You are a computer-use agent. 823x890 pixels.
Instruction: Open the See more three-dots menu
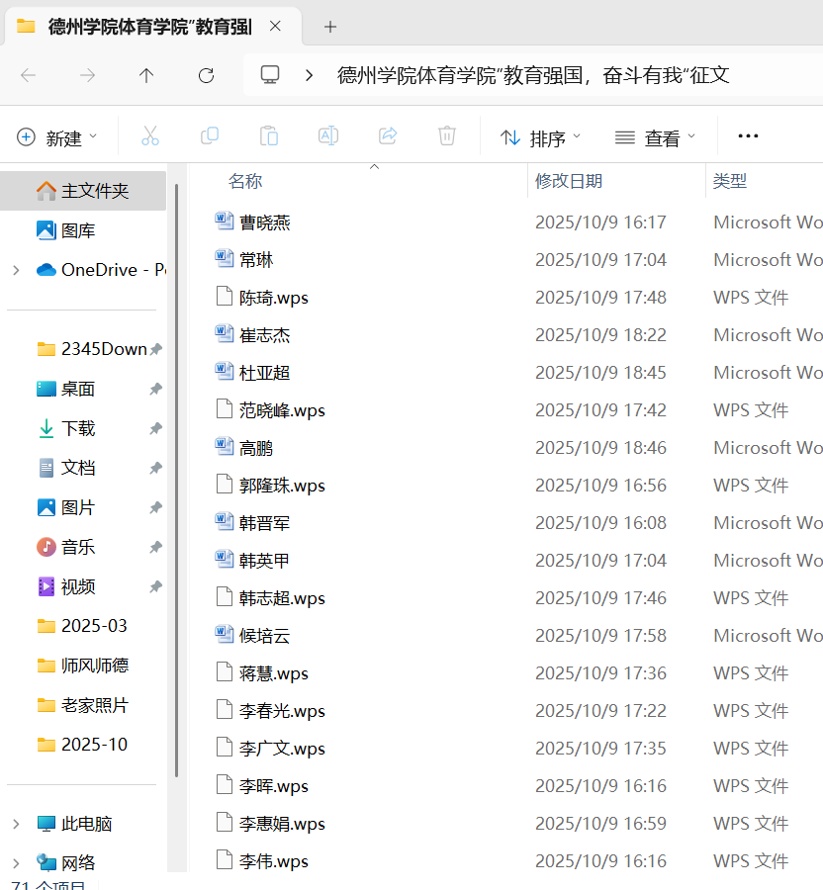click(x=748, y=136)
